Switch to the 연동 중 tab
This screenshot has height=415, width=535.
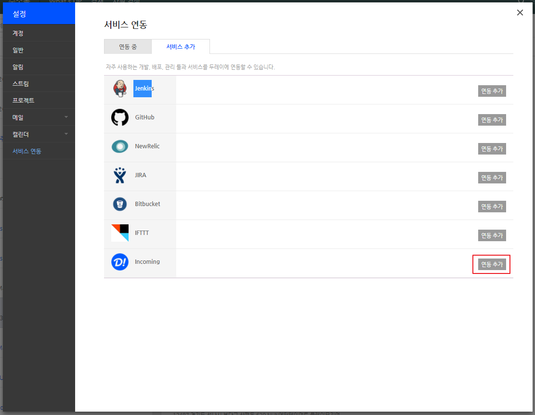click(x=128, y=47)
